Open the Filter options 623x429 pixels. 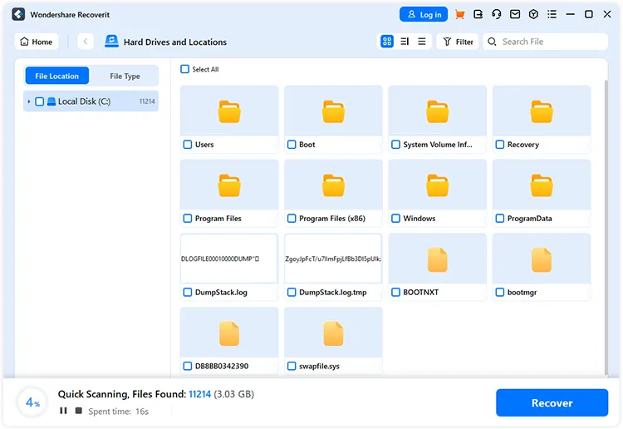click(458, 42)
